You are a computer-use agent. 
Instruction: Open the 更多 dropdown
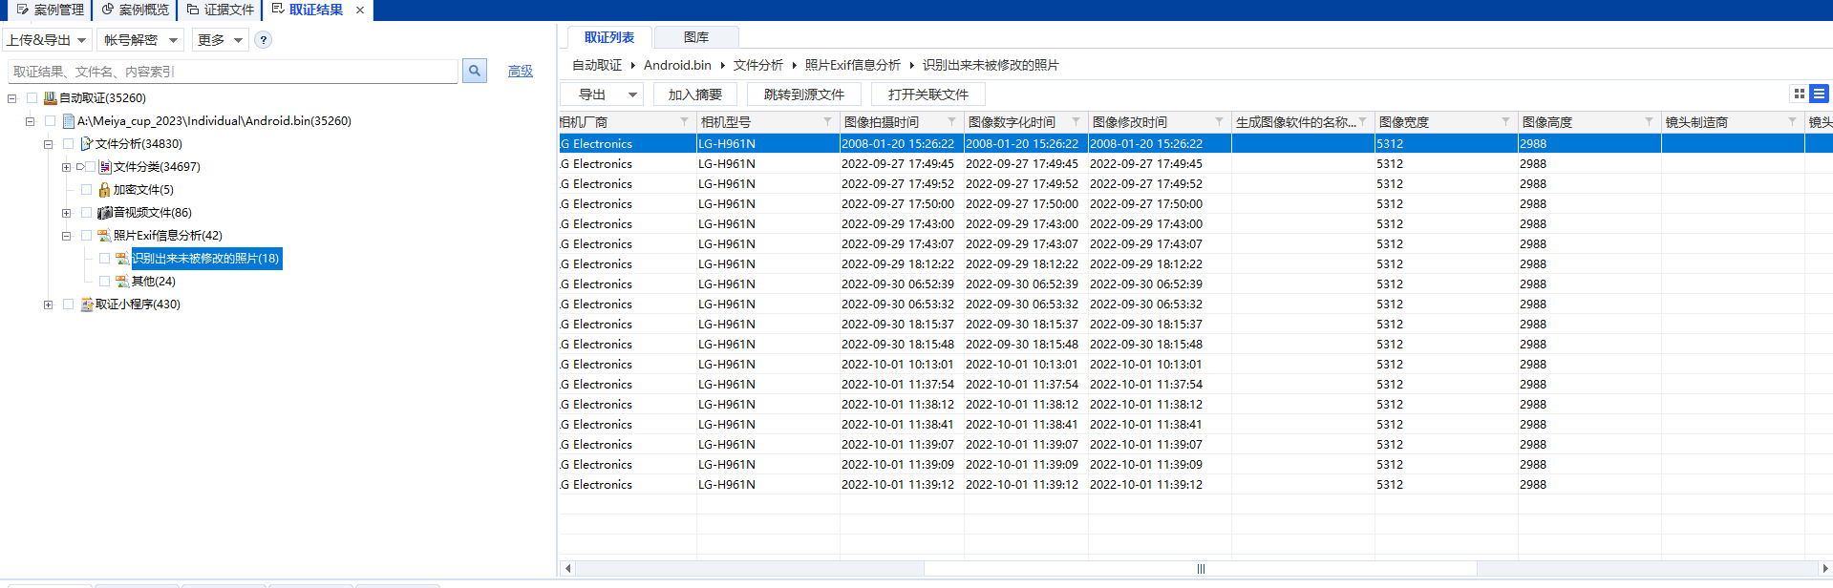(220, 40)
